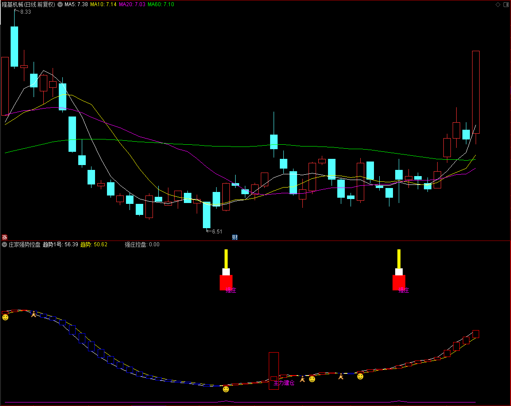The image size is (511, 406).
Task: Click the smiley at the far left of the trend line
Action: (5, 317)
